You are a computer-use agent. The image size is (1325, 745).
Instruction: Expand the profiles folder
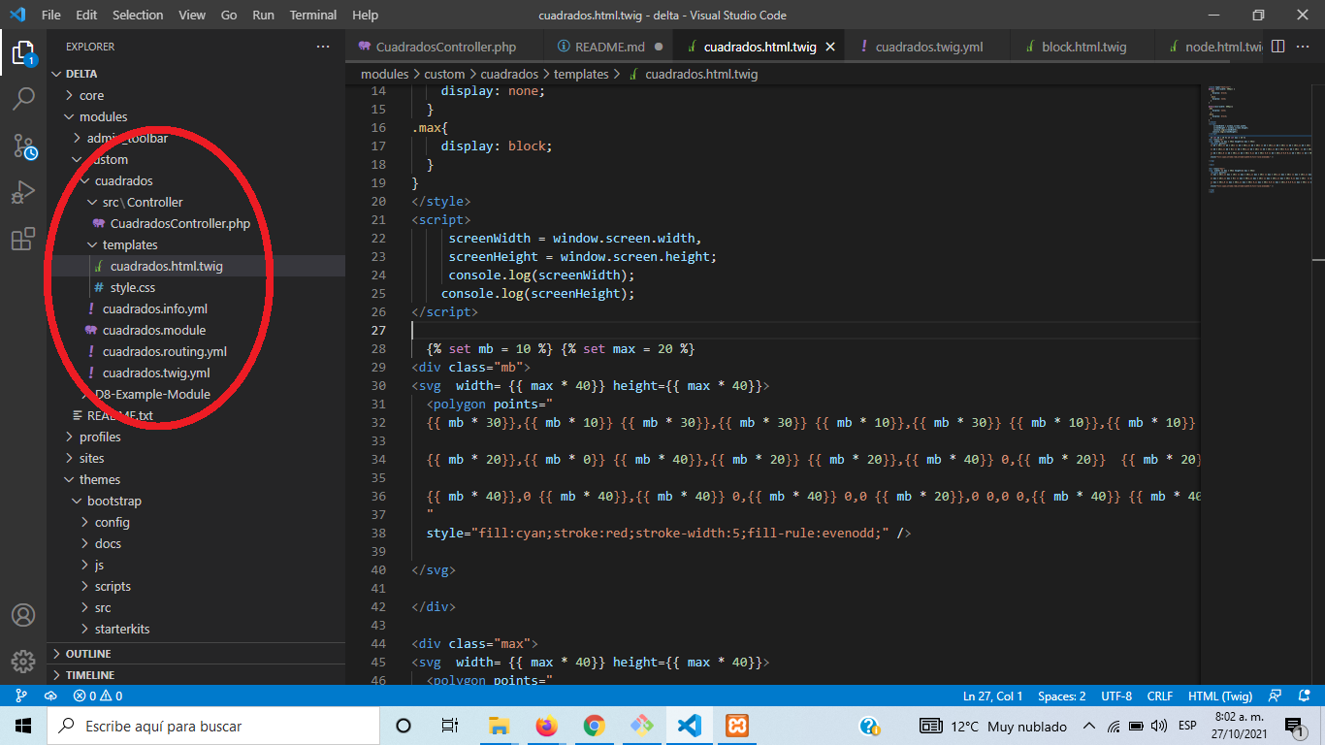click(x=196, y=437)
